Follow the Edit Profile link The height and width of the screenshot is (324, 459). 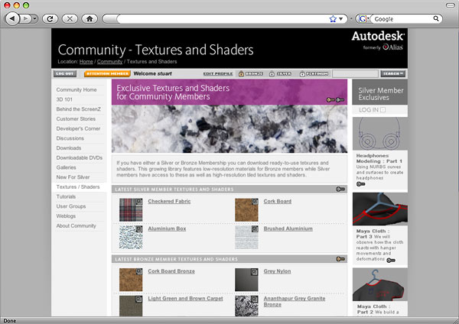click(x=218, y=74)
